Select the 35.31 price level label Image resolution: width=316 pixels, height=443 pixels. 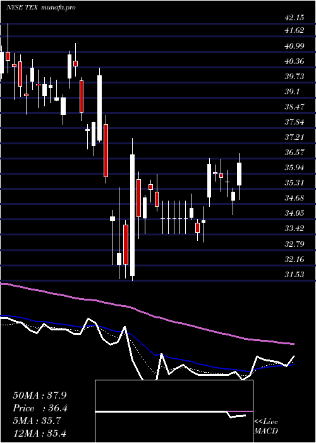tap(294, 183)
